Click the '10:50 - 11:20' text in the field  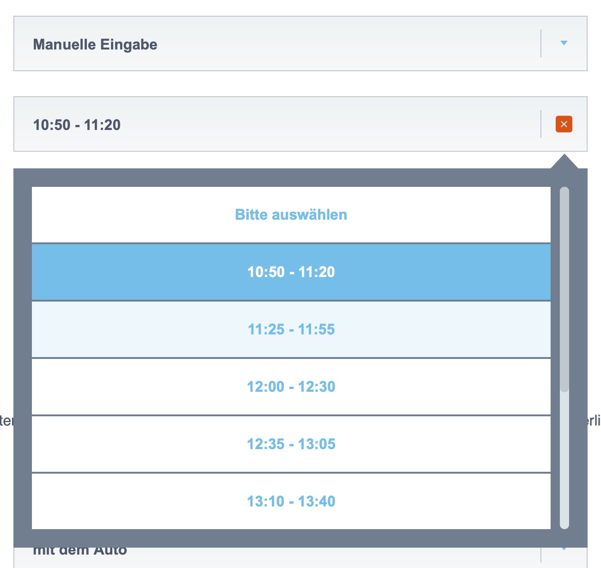pyautogui.click(x=77, y=125)
